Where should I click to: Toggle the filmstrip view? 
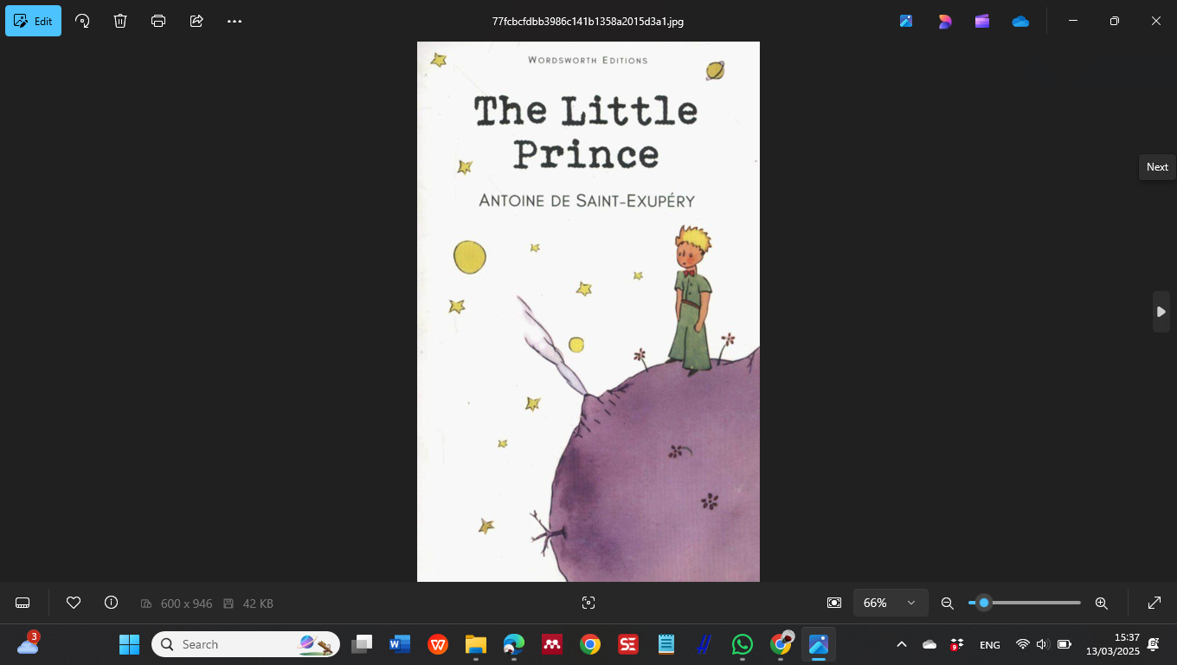(23, 603)
